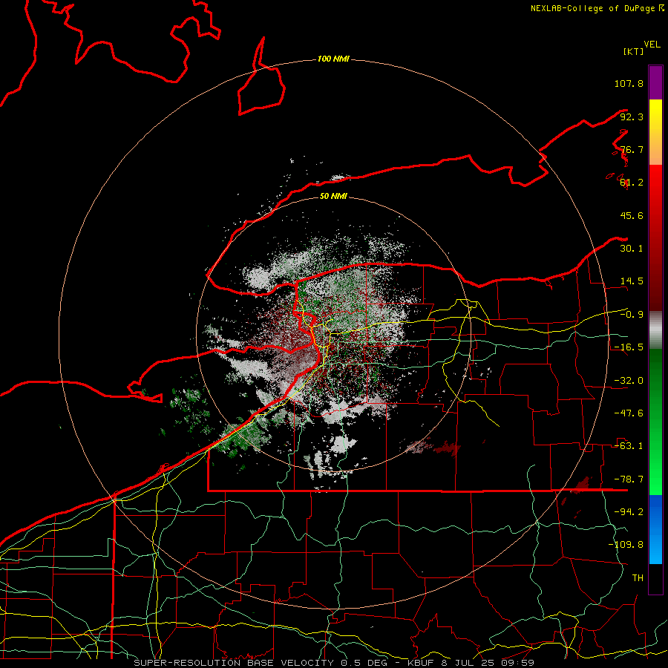Click the yellow-orange segment of velocity color bar
Viewport: 668px width, 668px height.
pyautogui.click(x=655, y=132)
